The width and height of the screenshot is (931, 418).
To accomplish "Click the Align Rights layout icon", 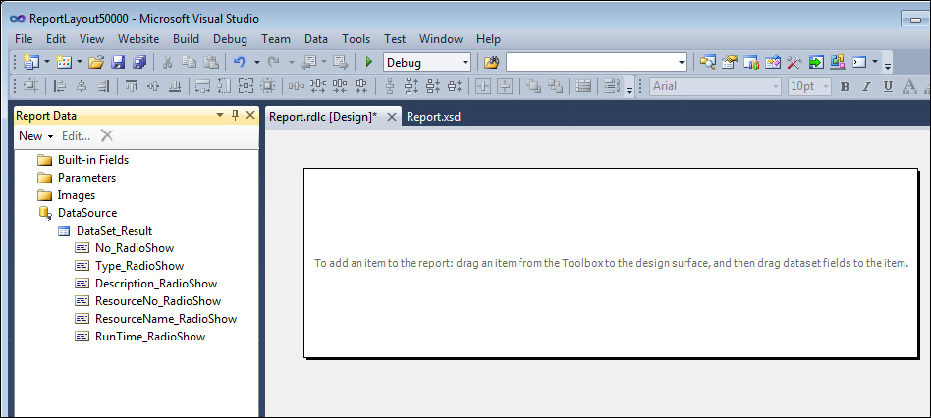I will click(103, 86).
